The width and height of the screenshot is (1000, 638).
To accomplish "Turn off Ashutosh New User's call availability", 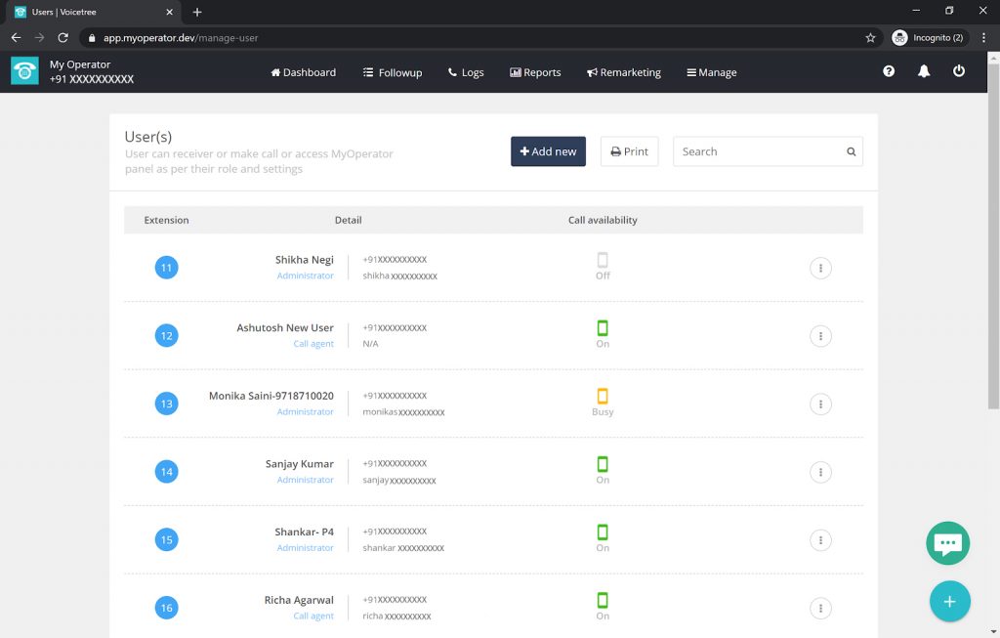I will click(x=603, y=329).
